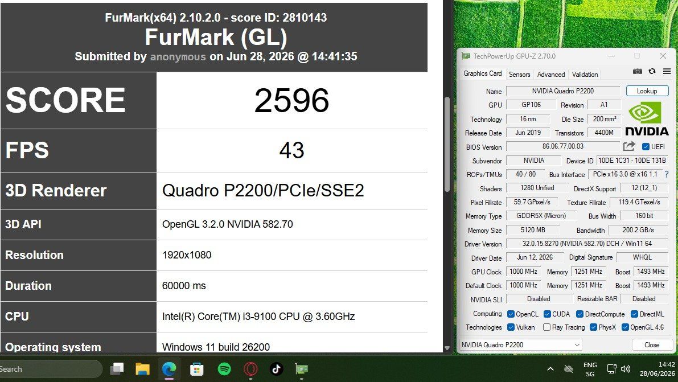Toggle the OpenCL checkbox
Viewport: 678px width, 382px height.
coord(511,314)
